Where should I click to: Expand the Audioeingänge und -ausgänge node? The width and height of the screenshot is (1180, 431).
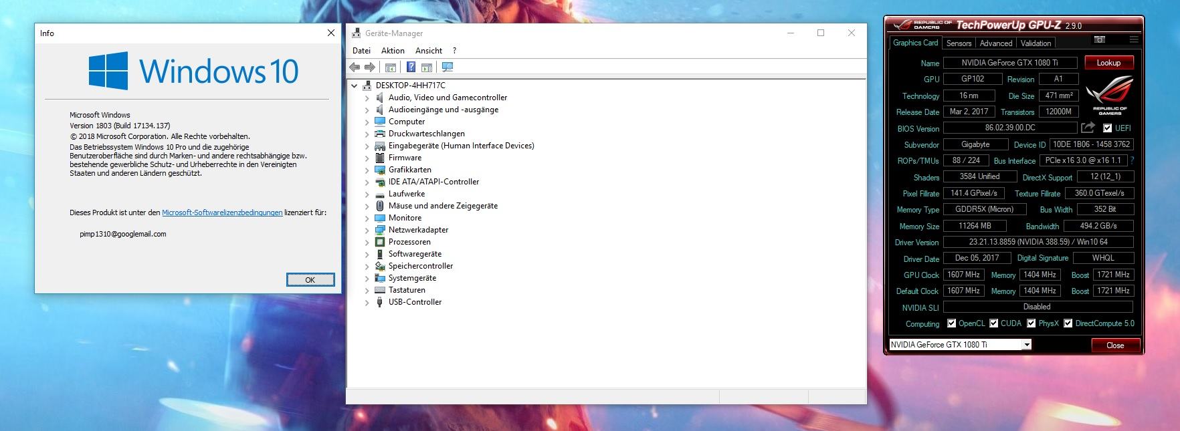tap(367, 110)
